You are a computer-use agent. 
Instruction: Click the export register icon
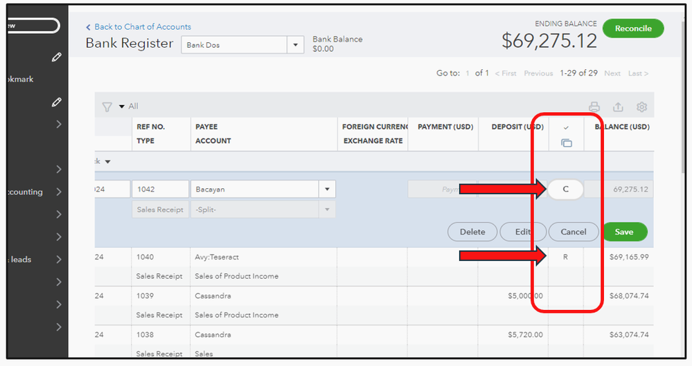[x=618, y=107]
